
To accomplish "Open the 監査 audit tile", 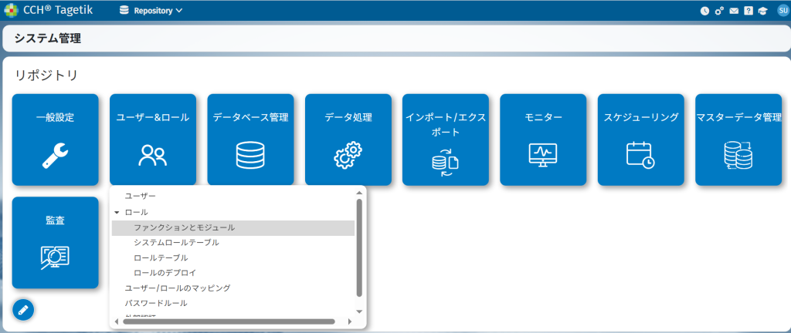I will (x=55, y=242).
